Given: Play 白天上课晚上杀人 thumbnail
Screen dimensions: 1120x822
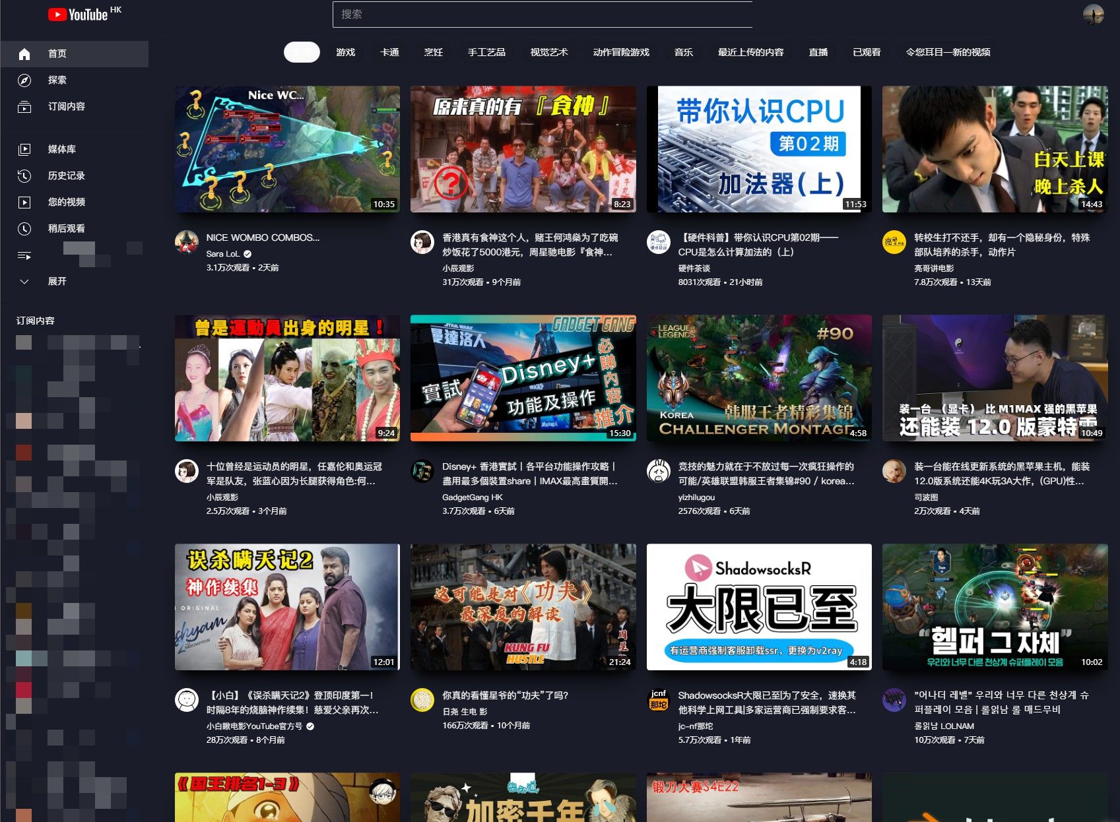Looking at the screenshot, I should (995, 149).
